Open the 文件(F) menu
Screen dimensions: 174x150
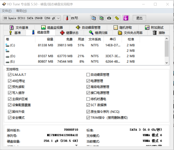click(x=6, y=11)
